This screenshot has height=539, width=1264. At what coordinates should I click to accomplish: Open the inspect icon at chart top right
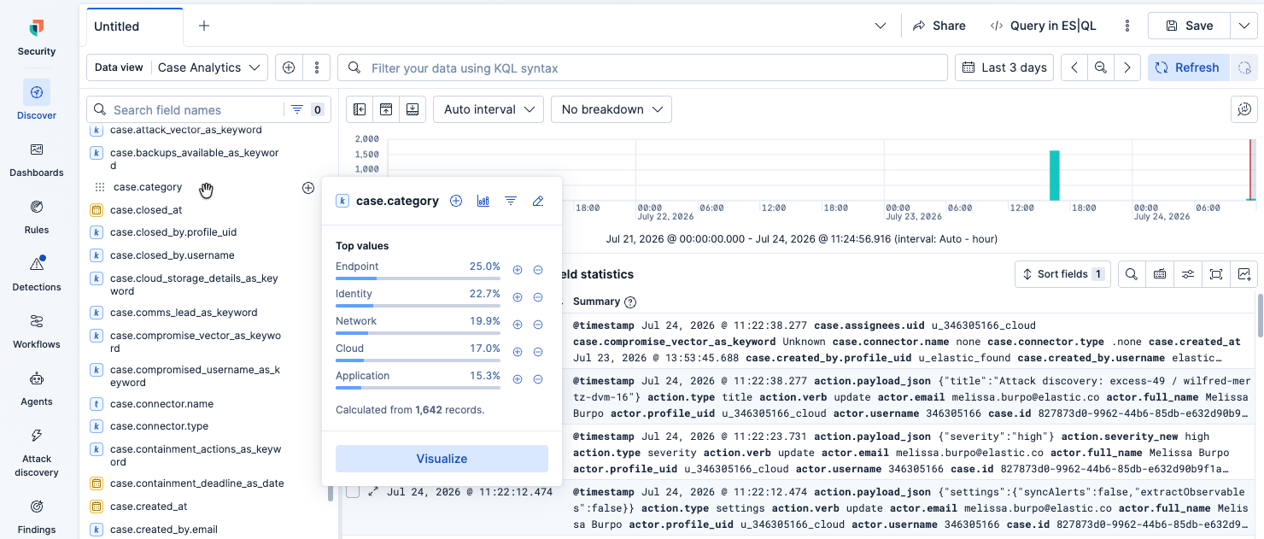(x=1244, y=109)
